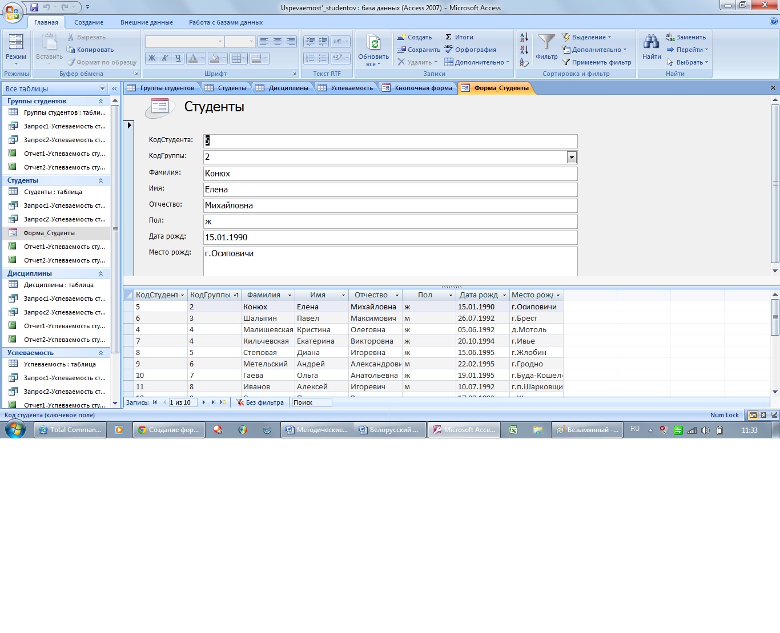780x633 pixels.
Task: Toggle bold Ж formatting
Action: 152,58
